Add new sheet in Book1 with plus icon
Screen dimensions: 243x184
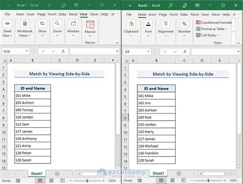(x=57, y=174)
